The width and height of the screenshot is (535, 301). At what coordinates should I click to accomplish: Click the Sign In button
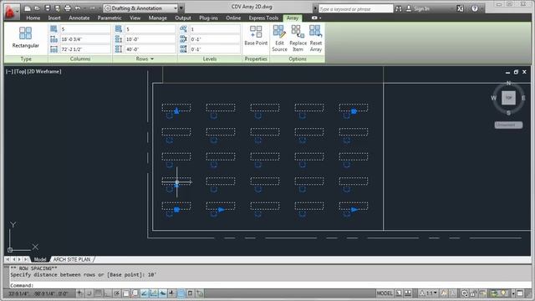418,8
